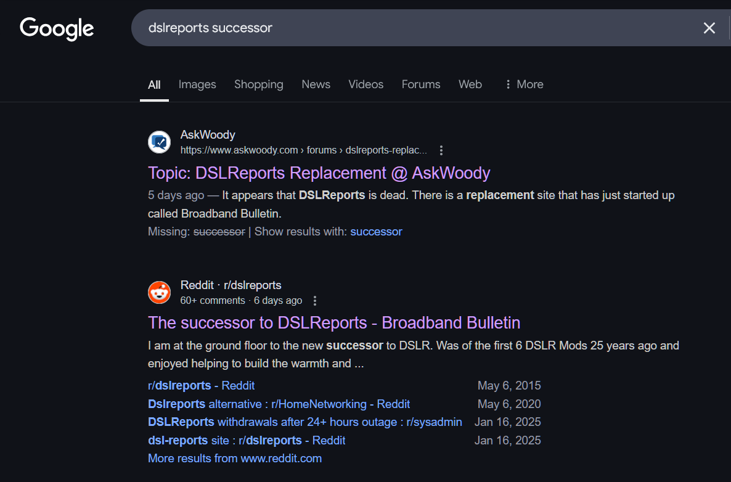Switch to the Videos tab
This screenshot has width=731, height=482.
pos(366,84)
